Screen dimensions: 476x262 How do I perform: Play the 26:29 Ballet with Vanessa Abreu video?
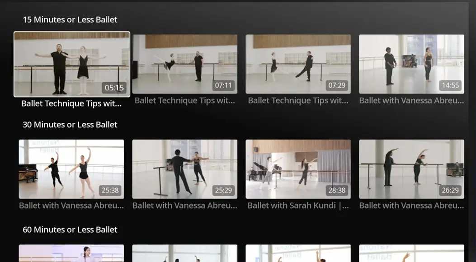point(411,169)
